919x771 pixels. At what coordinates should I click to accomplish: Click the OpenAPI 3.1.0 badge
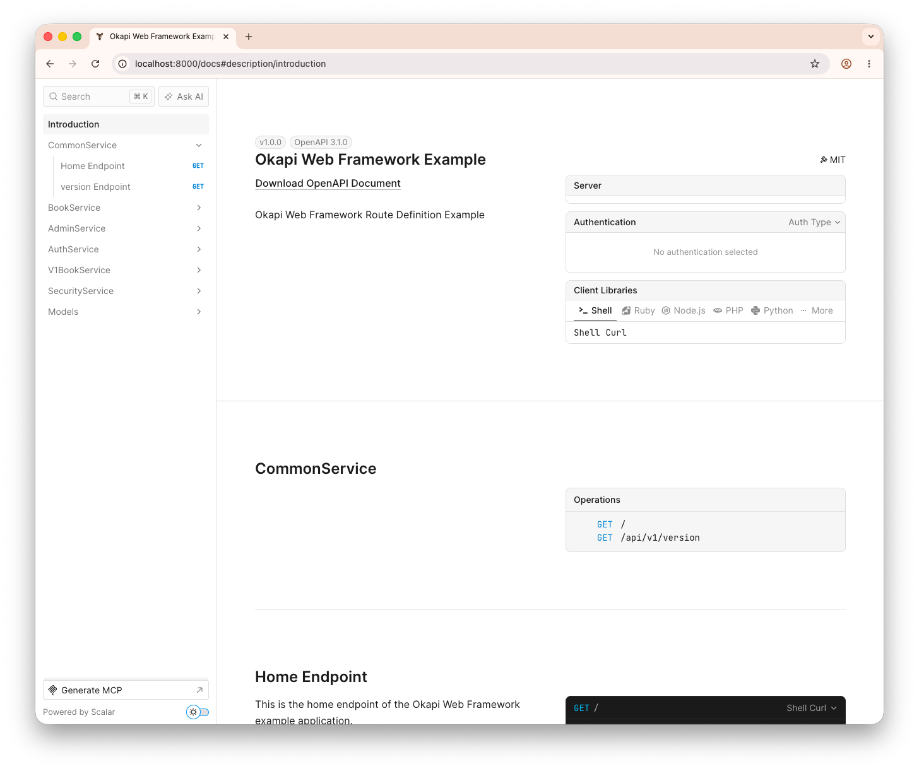[321, 143]
